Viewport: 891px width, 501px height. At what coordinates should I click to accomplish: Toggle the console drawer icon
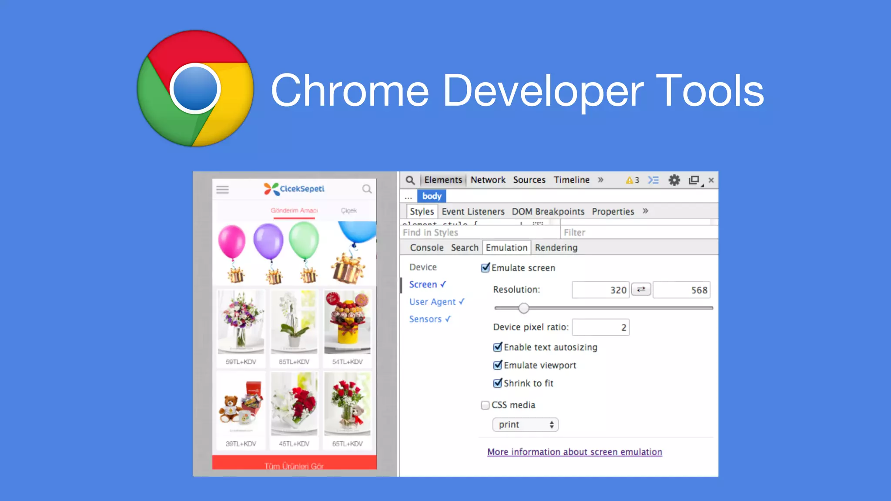coord(653,180)
